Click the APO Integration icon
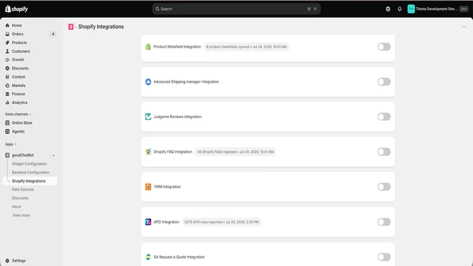This screenshot has width=473, height=266. coord(148,222)
